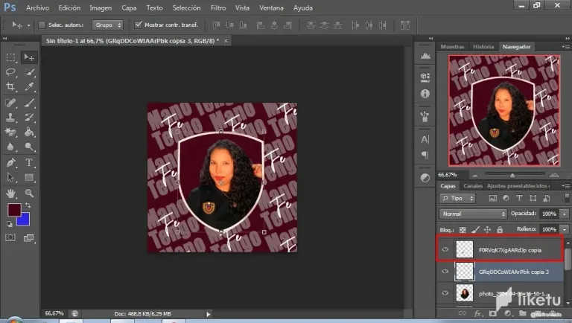Select the Lasso tool
The width and height of the screenshot is (572, 323).
point(10,71)
